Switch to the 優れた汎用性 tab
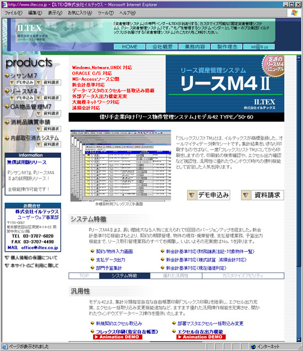Screen dimensions: 303x351 coord(176,276)
